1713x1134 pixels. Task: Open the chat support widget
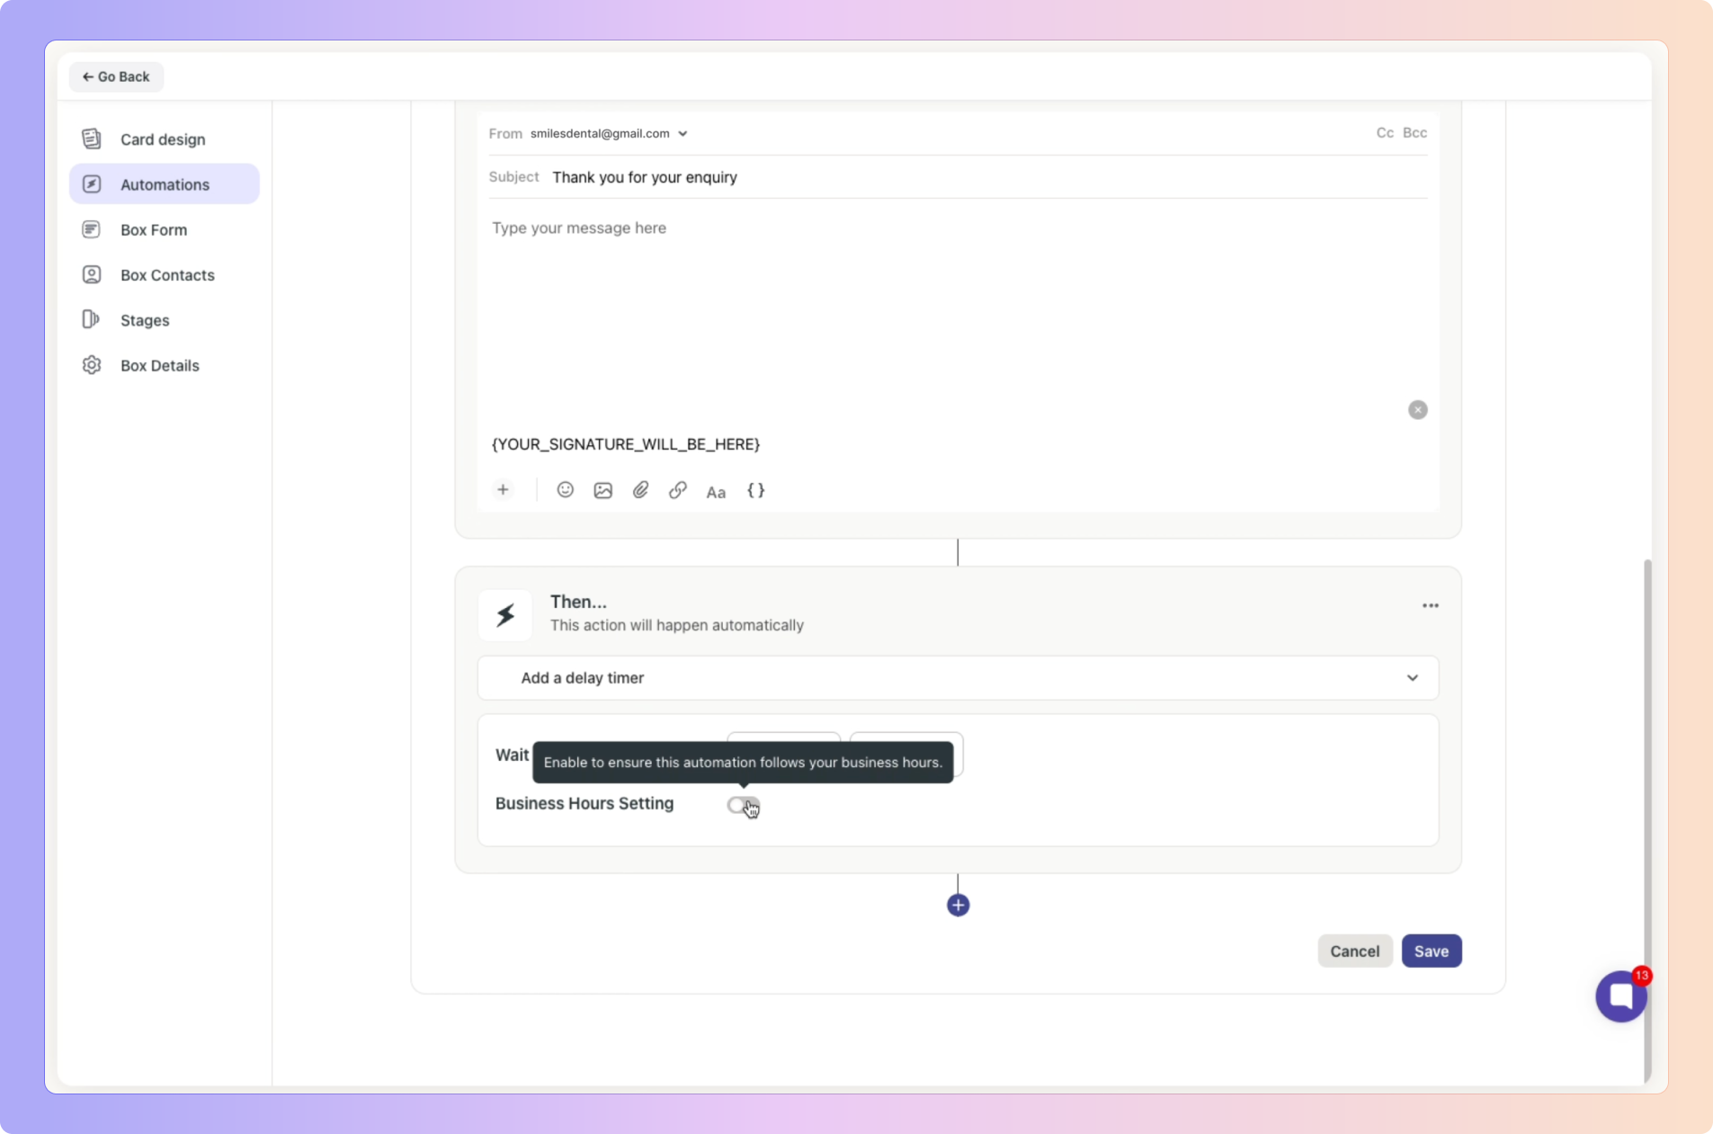tap(1621, 996)
